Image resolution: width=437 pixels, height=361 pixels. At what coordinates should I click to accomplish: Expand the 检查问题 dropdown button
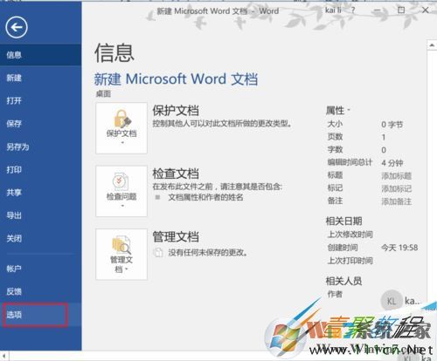[121, 191]
